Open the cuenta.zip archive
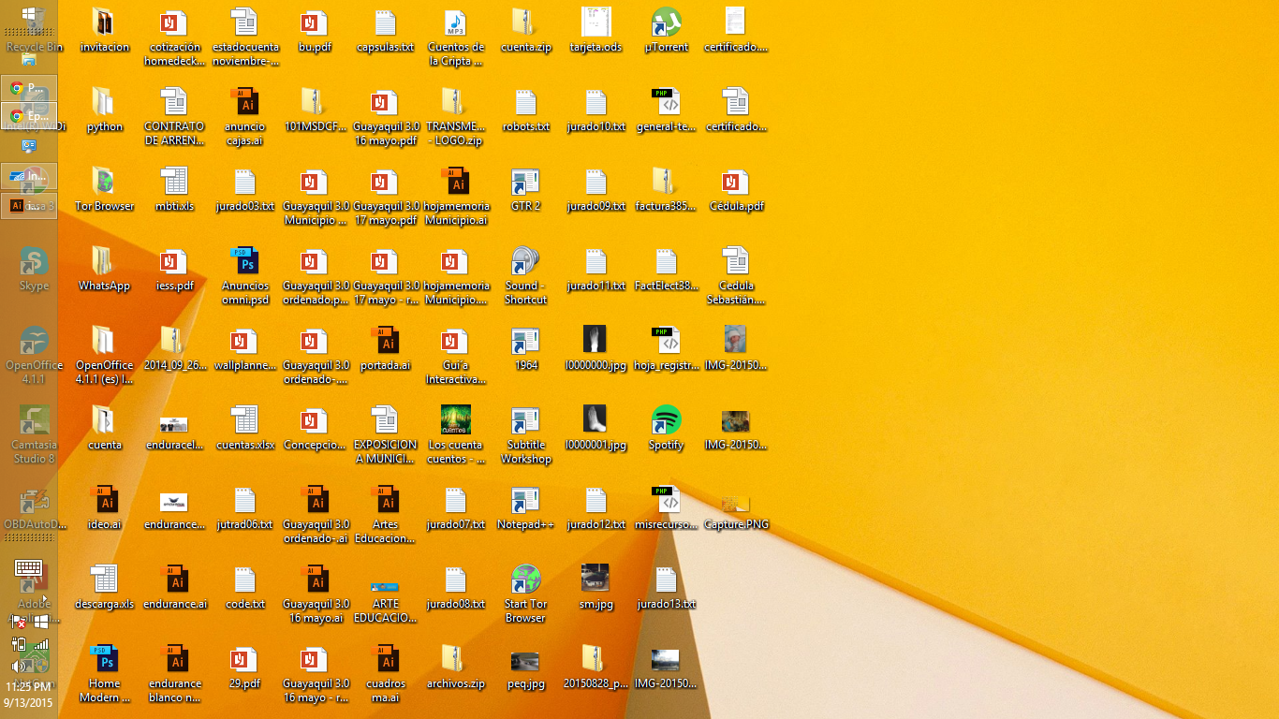Image resolution: width=1279 pixels, height=719 pixels. click(x=525, y=29)
